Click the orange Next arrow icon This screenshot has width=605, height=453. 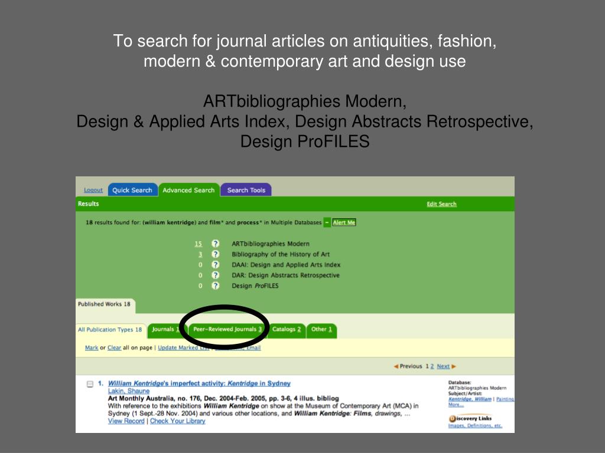click(x=454, y=366)
